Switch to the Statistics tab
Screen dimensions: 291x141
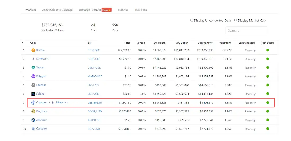click(x=123, y=10)
